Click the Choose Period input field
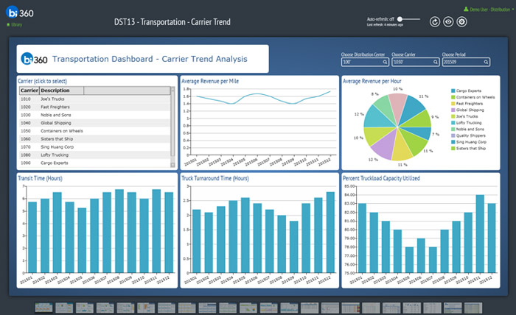 click(466, 62)
